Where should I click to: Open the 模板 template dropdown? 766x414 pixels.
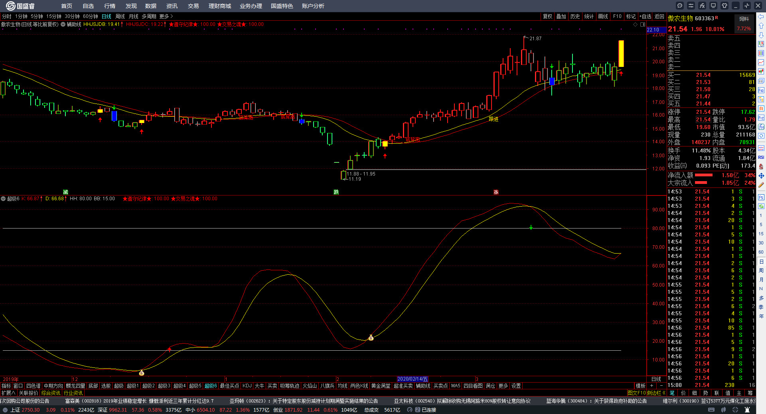[640, 386]
